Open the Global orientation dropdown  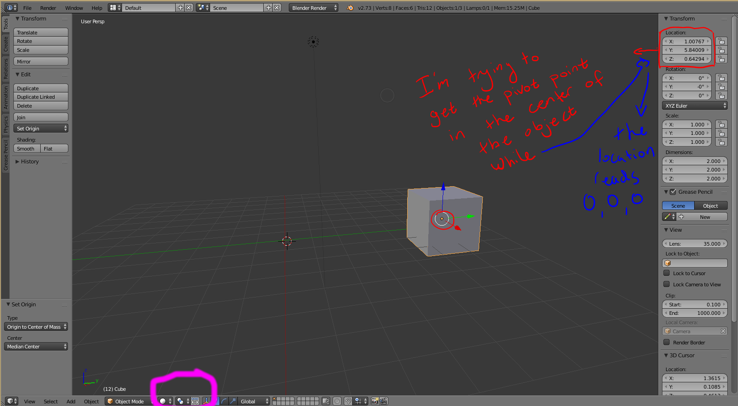(x=254, y=401)
